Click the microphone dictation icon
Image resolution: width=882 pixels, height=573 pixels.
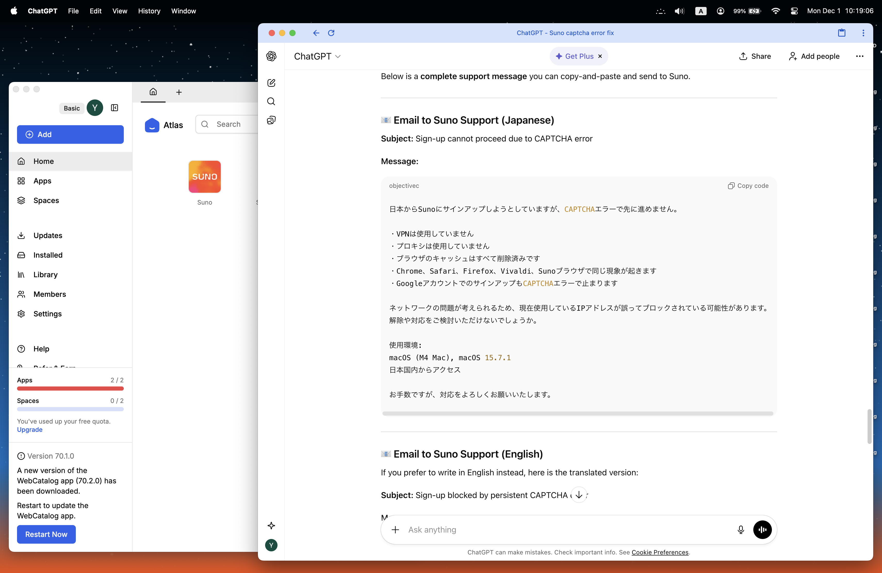coord(740,530)
